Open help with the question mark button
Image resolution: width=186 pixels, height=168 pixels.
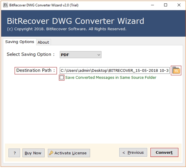coord(14,153)
